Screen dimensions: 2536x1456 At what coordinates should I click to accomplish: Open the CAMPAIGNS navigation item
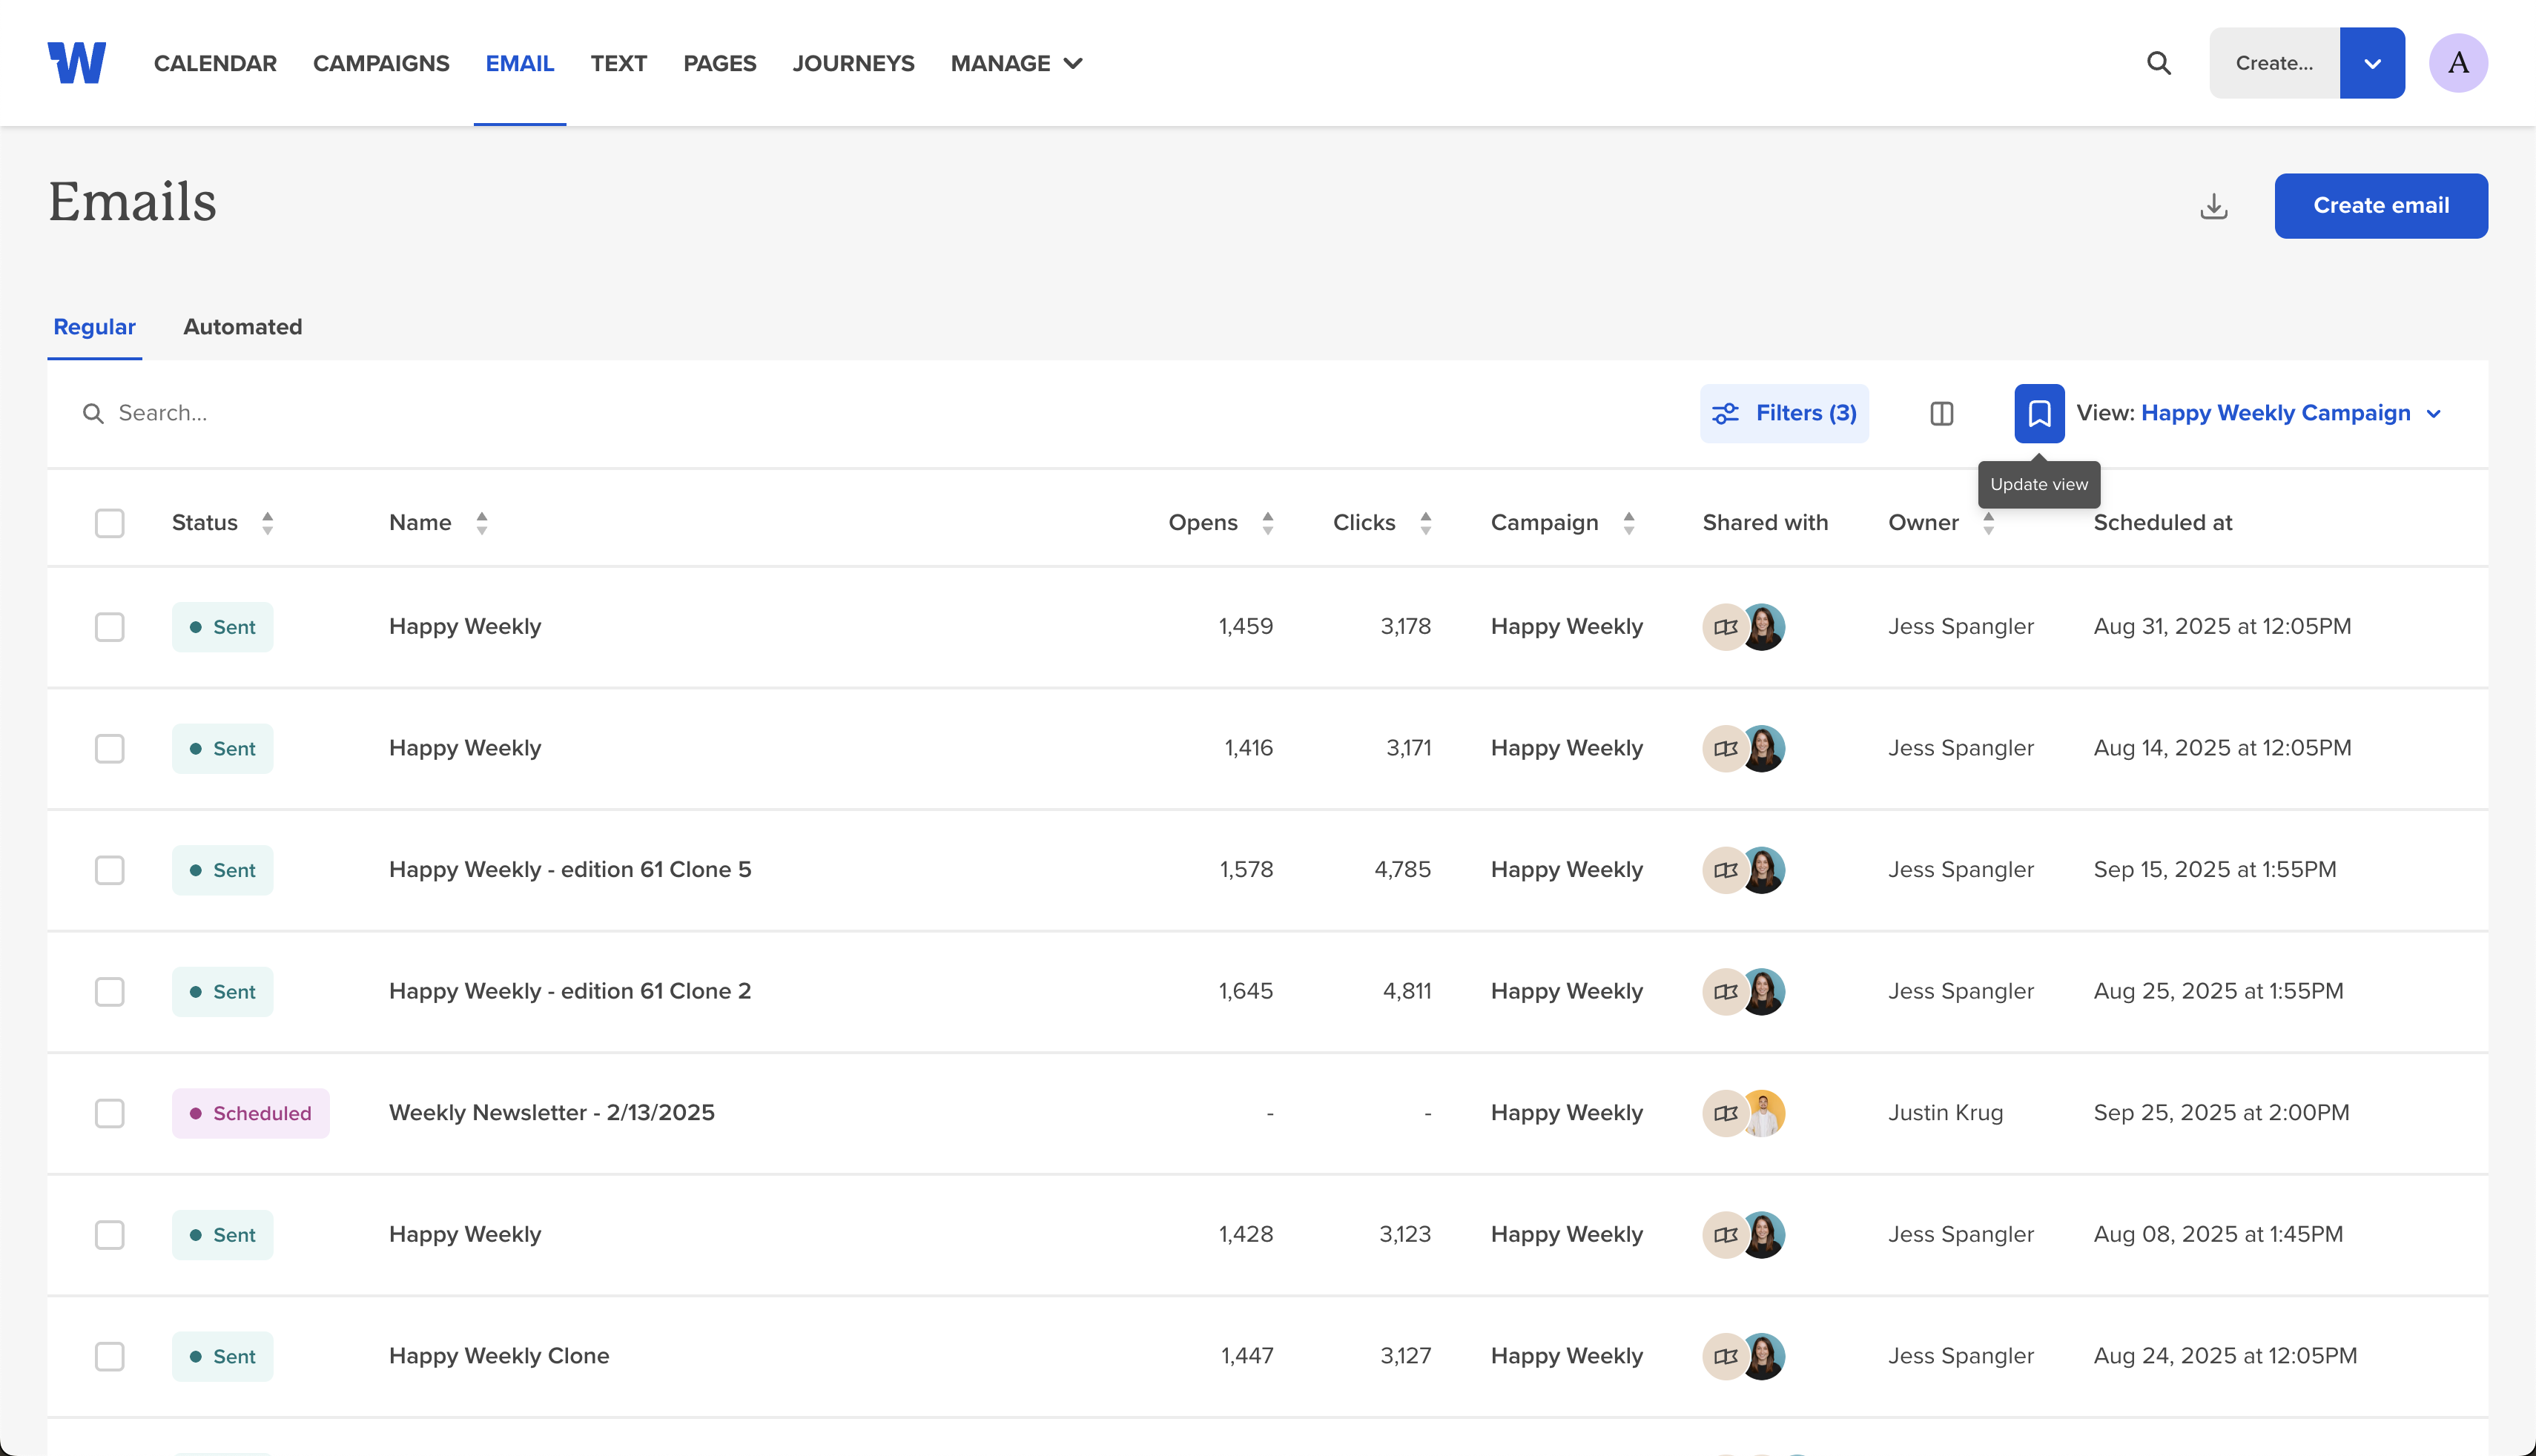coord(381,62)
